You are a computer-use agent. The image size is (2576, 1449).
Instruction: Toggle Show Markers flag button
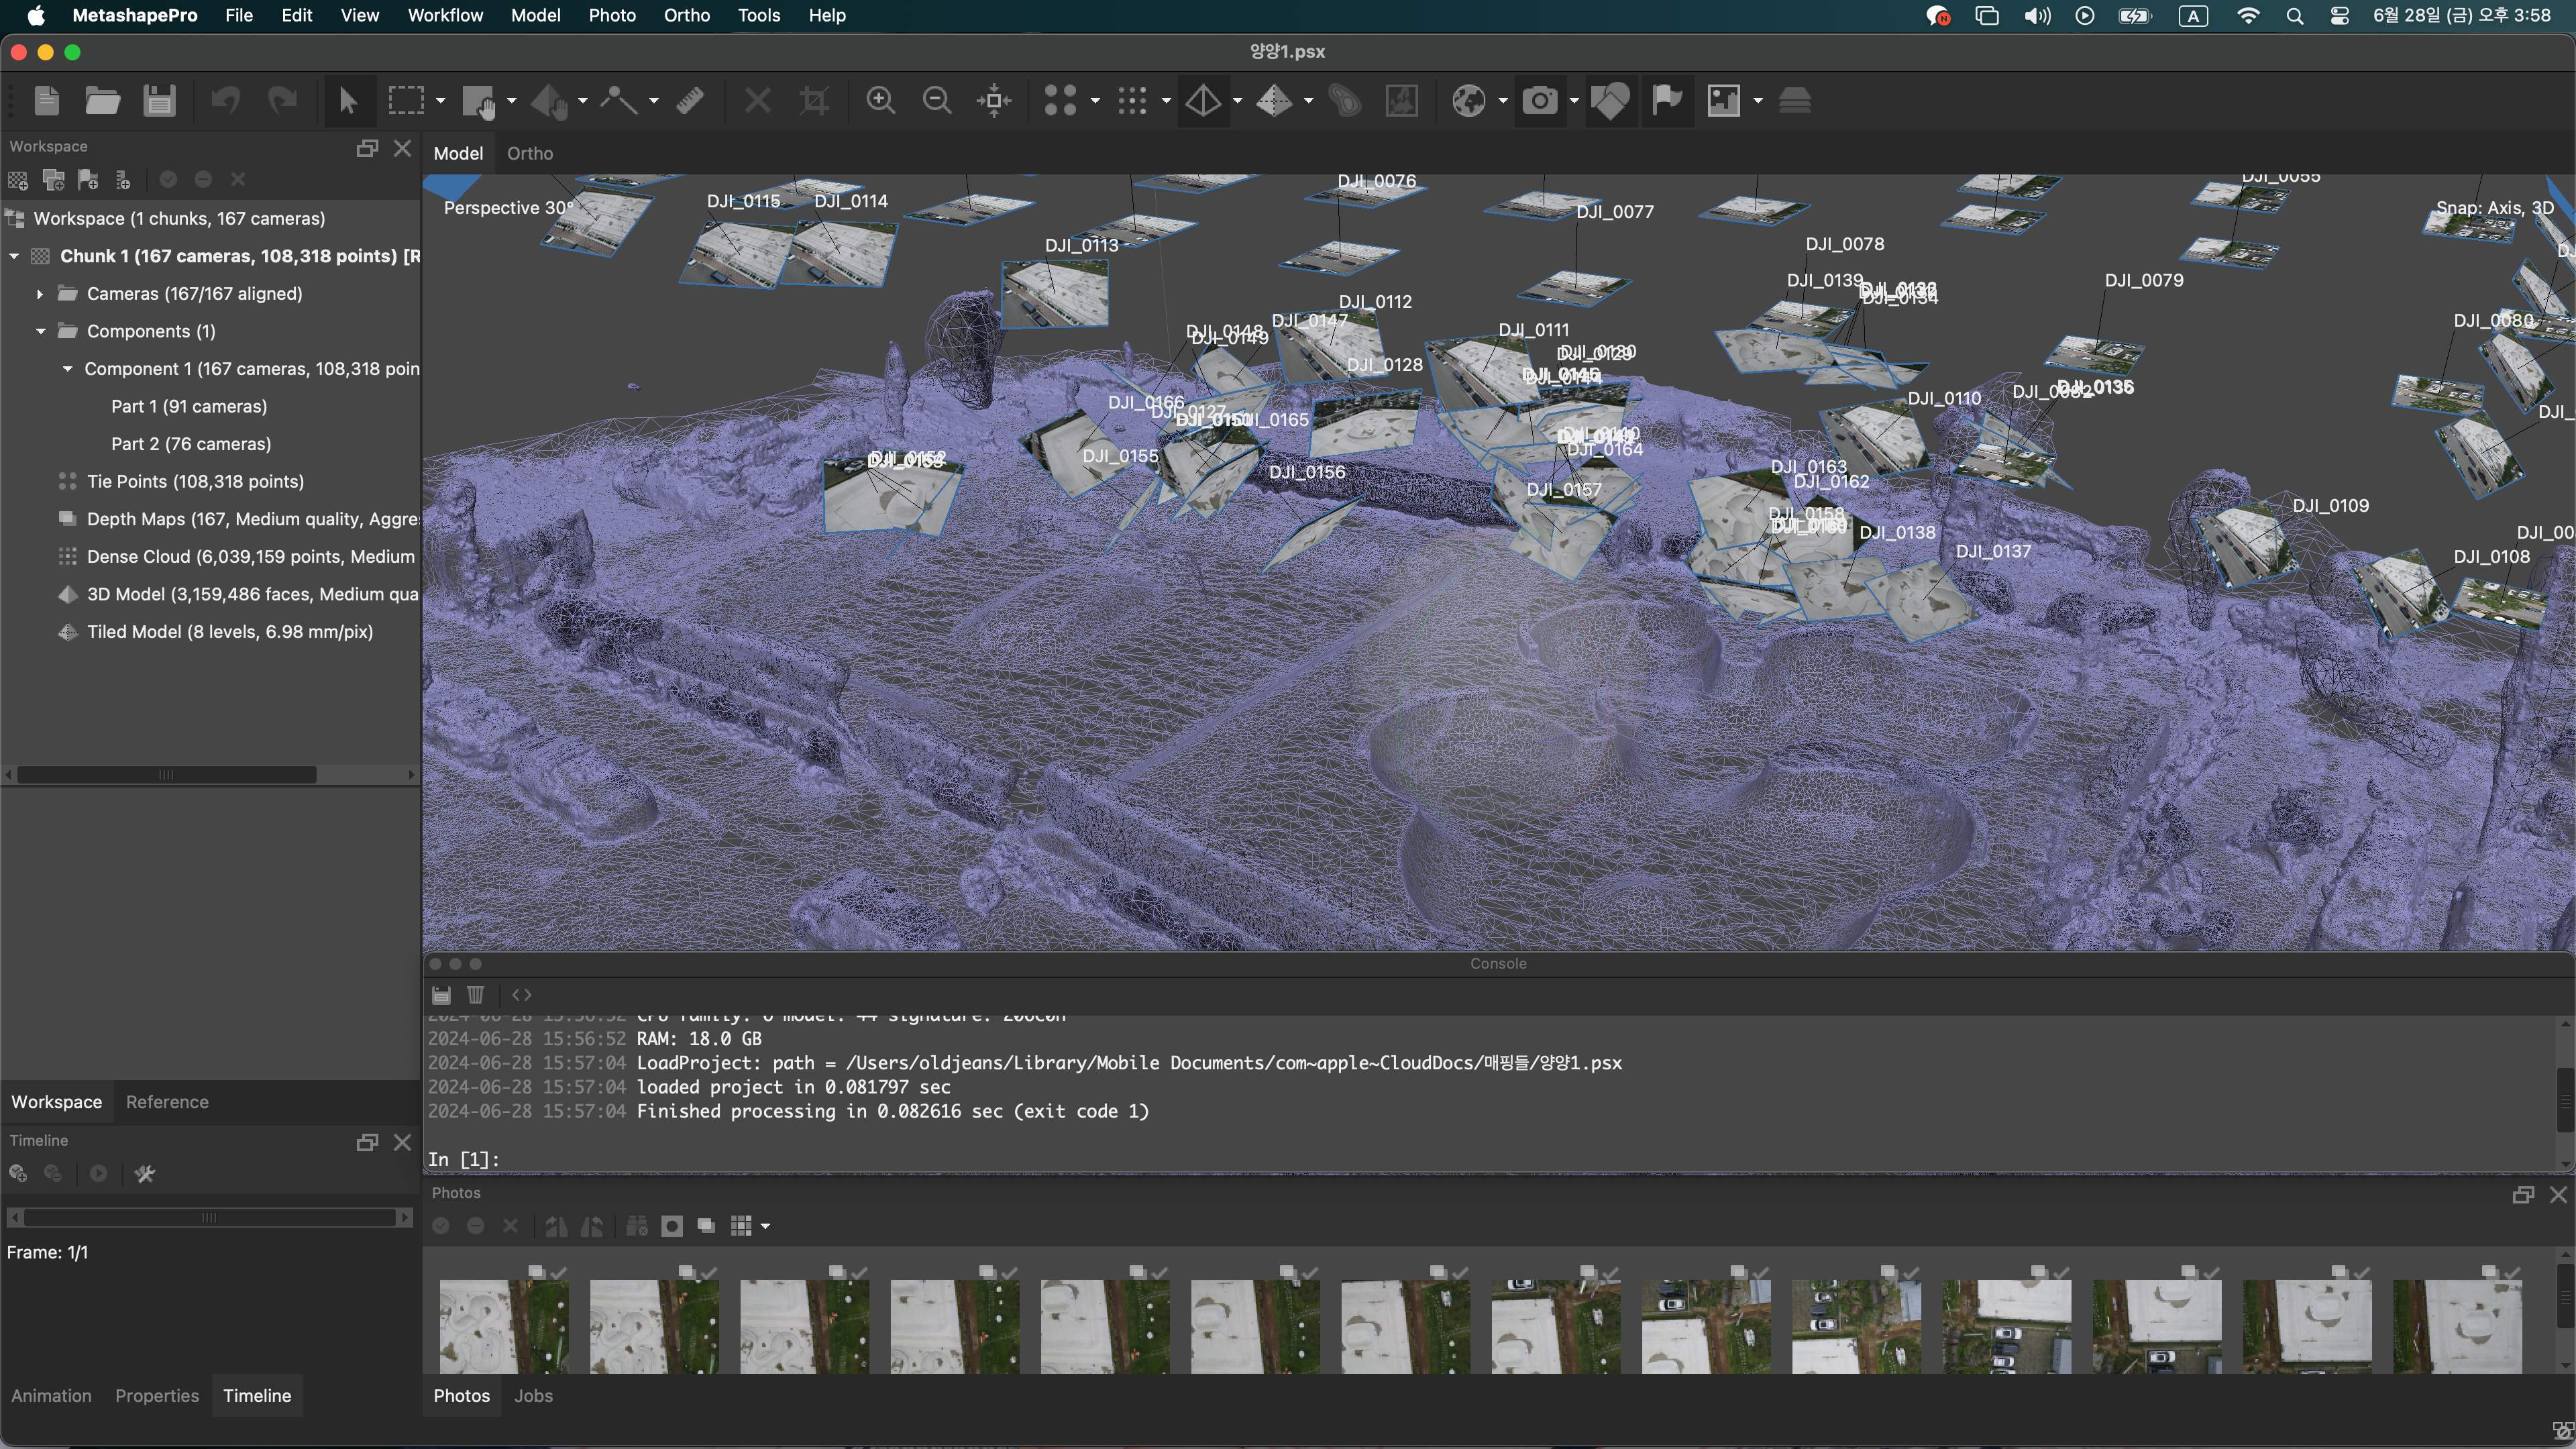(x=1666, y=100)
